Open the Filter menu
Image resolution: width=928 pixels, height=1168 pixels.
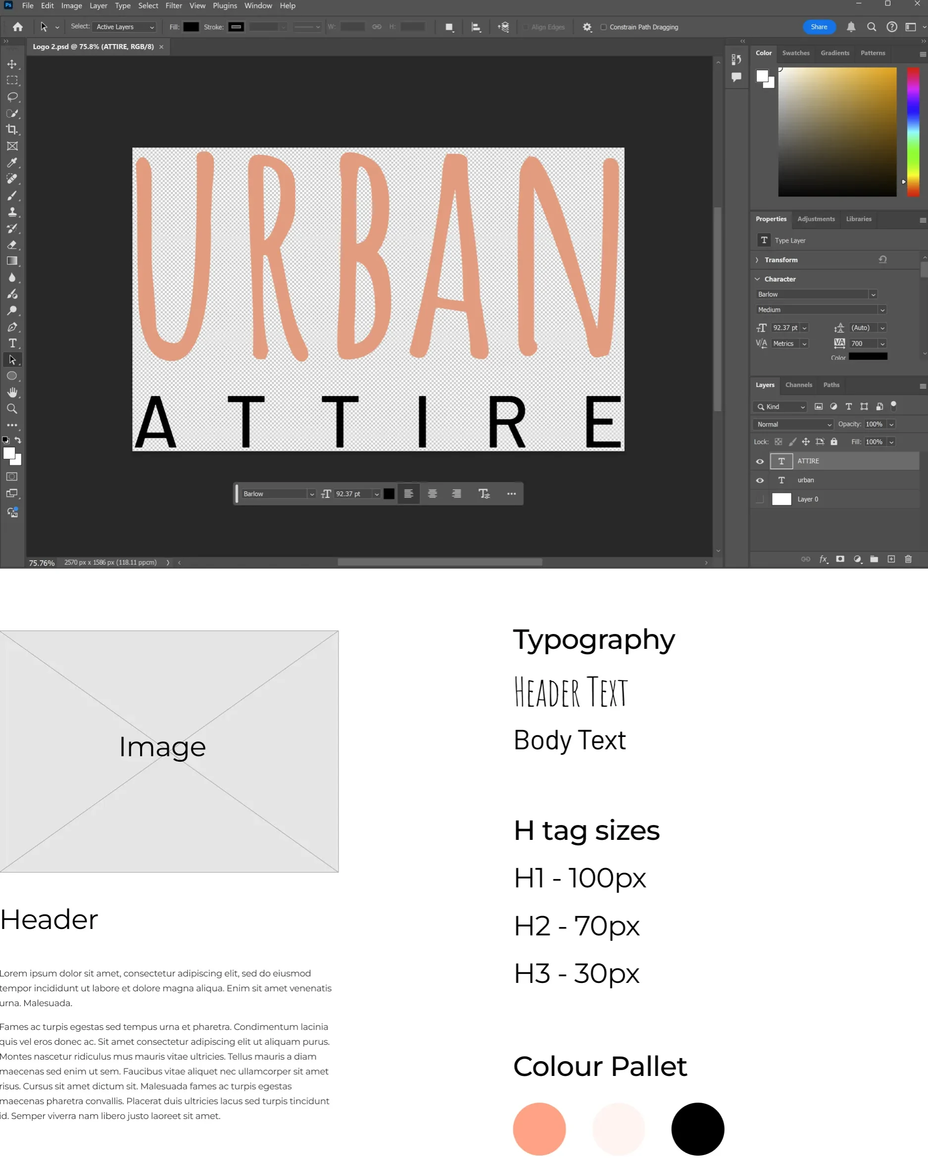[173, 5]
